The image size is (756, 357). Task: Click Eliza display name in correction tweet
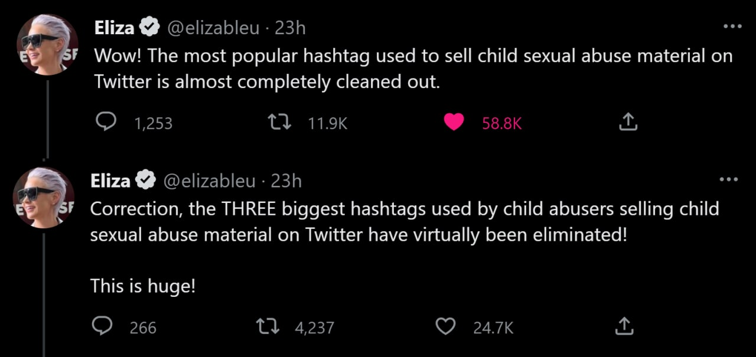click(x=110, y=181)
